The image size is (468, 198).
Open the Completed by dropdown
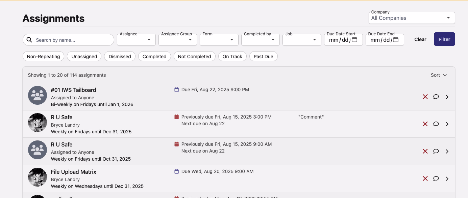(x=261, y=40)
